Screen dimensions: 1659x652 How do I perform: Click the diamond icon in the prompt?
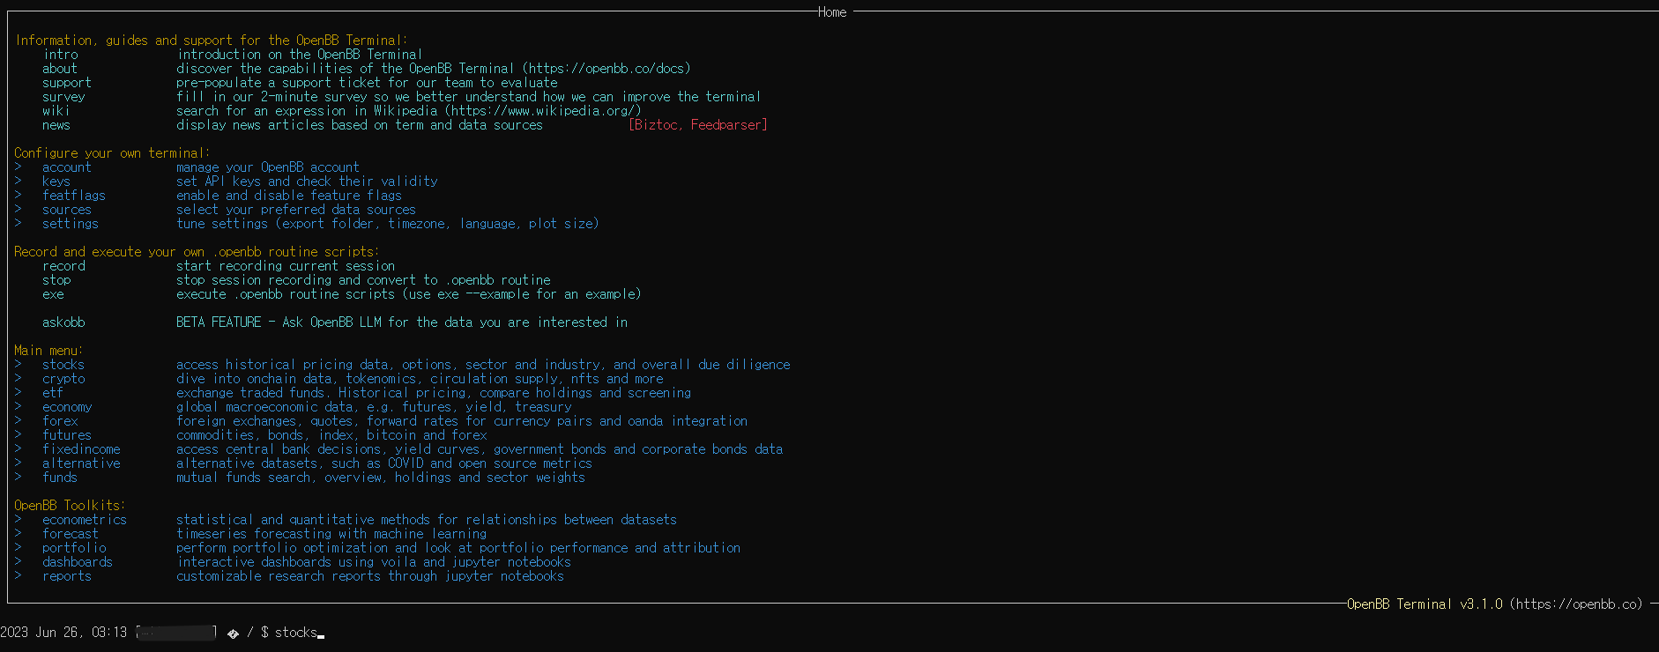coord(233,633)
